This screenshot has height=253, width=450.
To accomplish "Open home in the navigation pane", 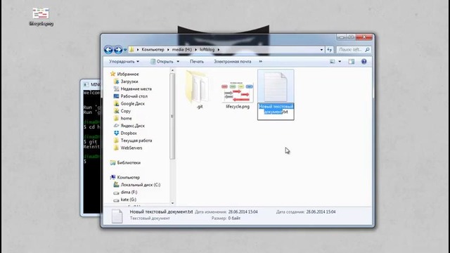I will coord(126,118).
